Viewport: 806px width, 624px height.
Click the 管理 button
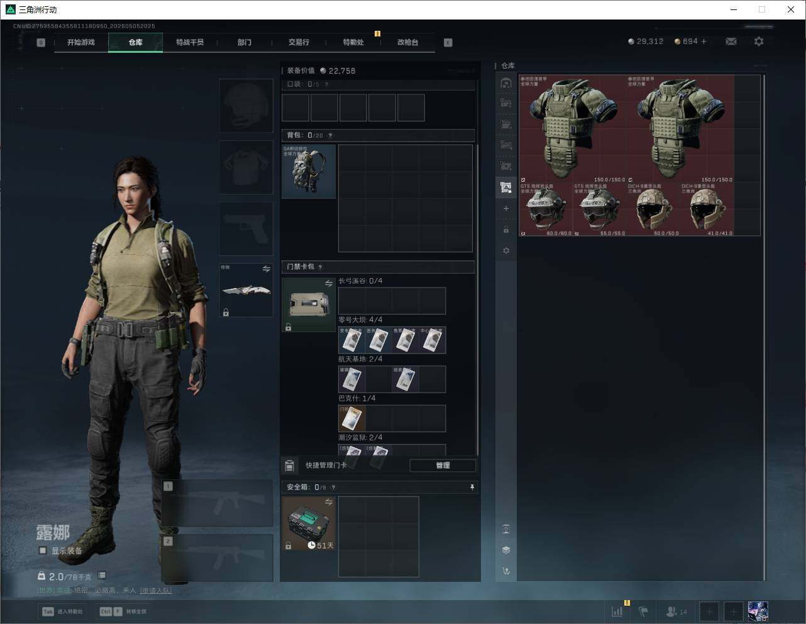tap(443, 465)
